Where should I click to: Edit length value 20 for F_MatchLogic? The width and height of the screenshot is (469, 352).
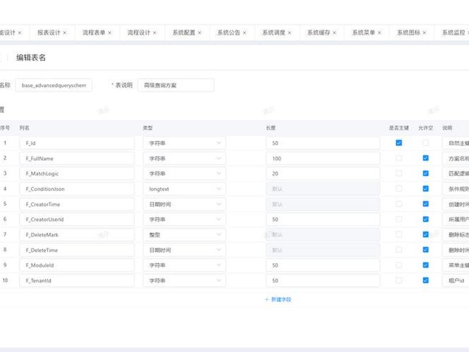(x=323, y=174)
